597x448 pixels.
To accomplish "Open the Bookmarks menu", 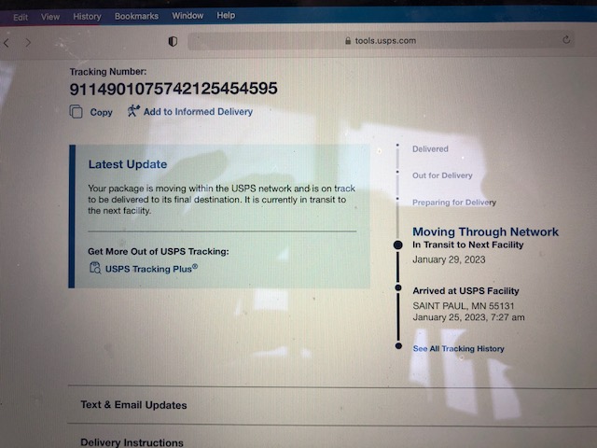I will [136, 16].
